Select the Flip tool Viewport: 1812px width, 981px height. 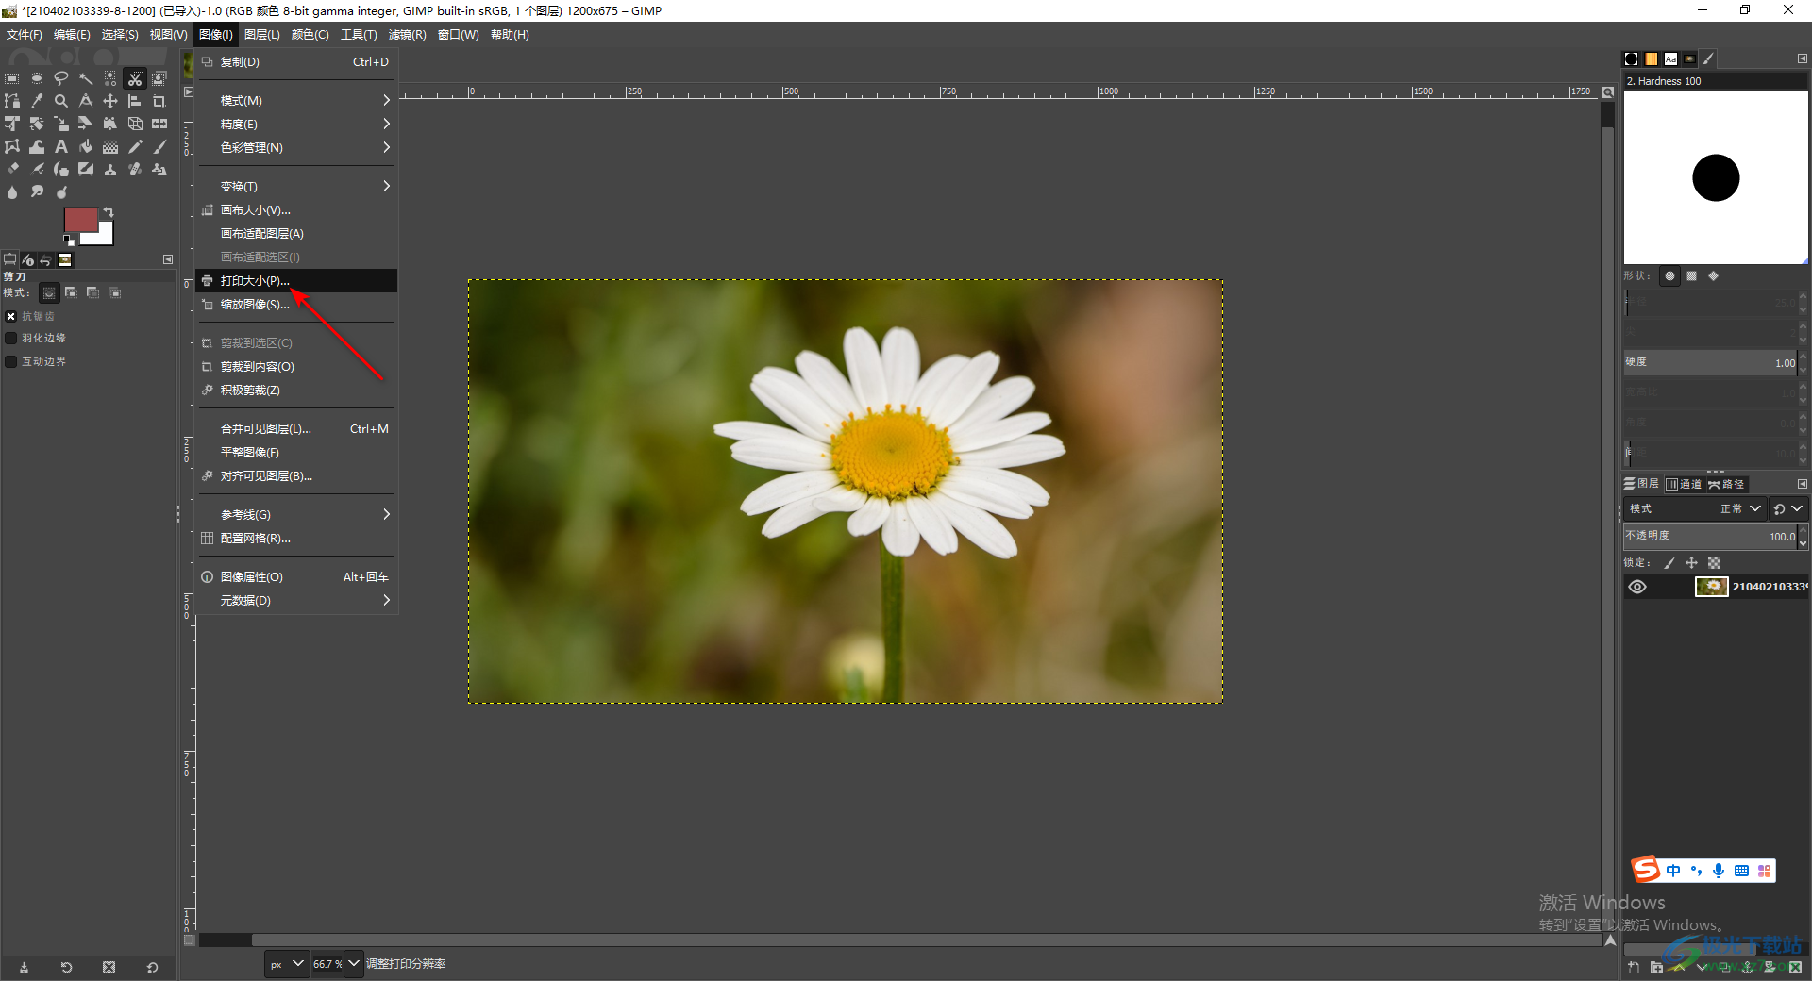click(159, 124)
